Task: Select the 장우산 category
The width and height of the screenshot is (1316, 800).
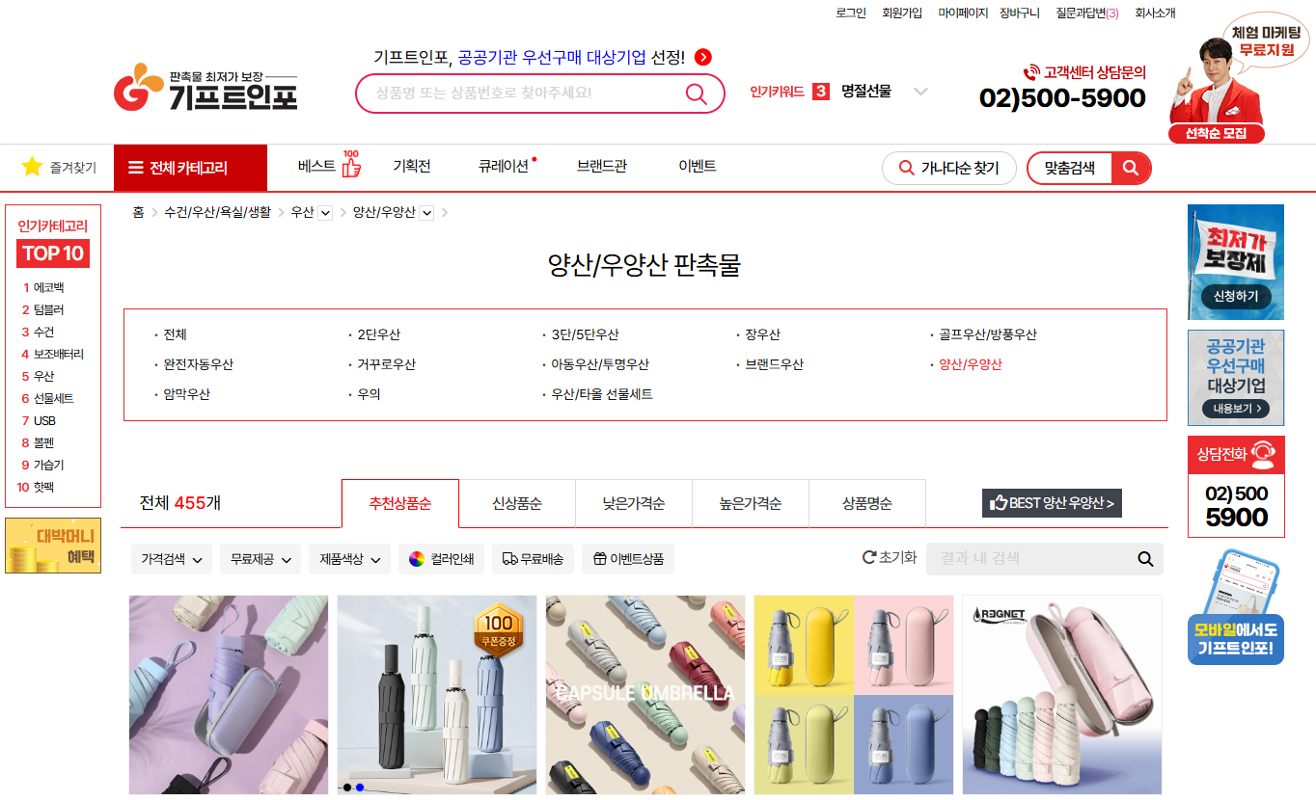Action: tap(762, 335)
